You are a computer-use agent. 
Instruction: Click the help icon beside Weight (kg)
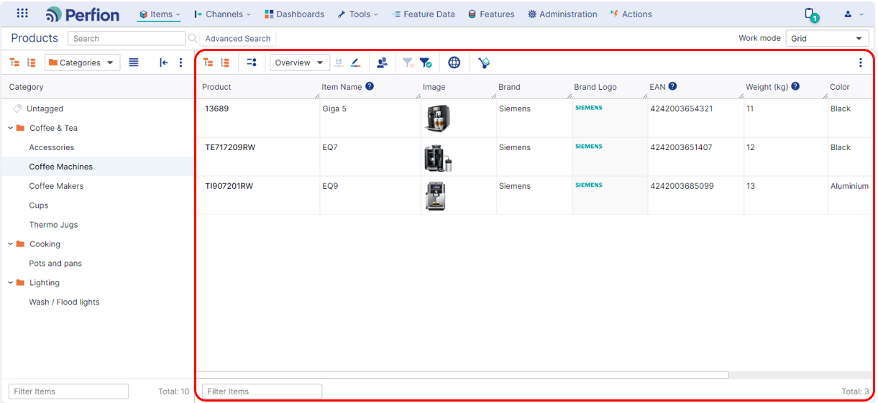click(795, 86)
